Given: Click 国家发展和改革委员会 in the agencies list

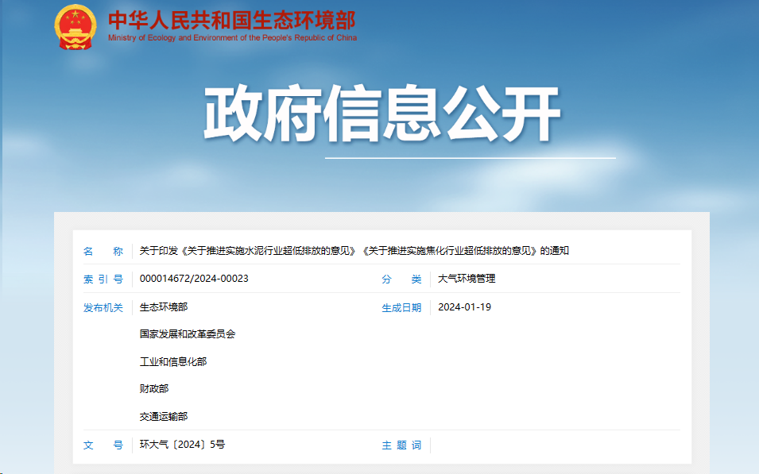Looking at the screenshot, I should tap(188, 334).
